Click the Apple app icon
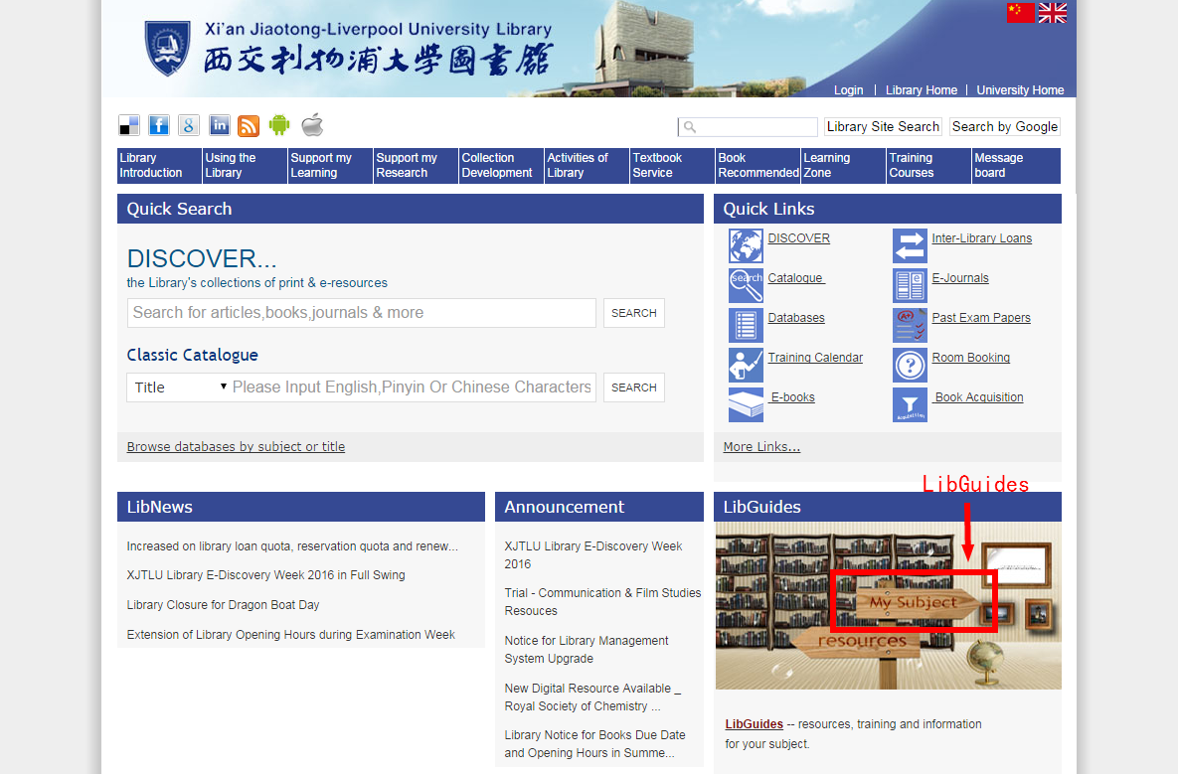The height and width of the screenshot is (774, 1178). [312, 124]
